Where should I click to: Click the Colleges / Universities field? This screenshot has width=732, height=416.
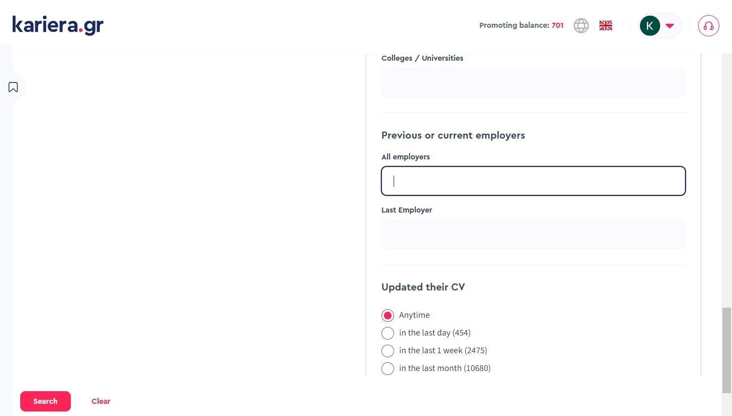533,82
